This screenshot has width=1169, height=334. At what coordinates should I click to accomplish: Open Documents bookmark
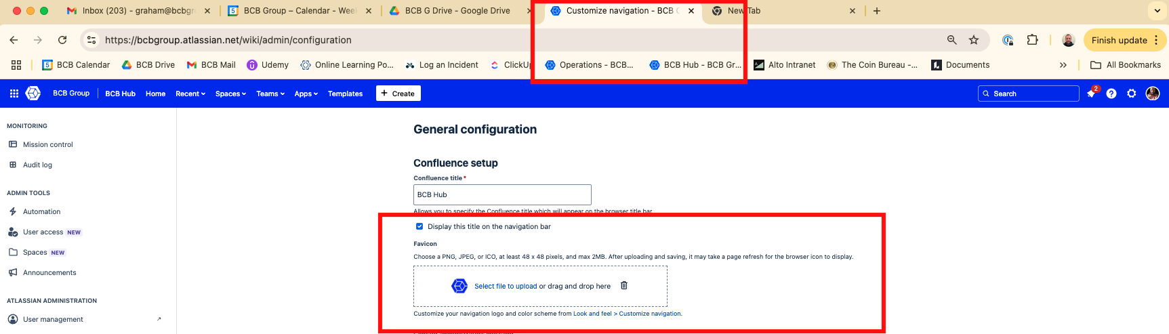pos(960,65)
